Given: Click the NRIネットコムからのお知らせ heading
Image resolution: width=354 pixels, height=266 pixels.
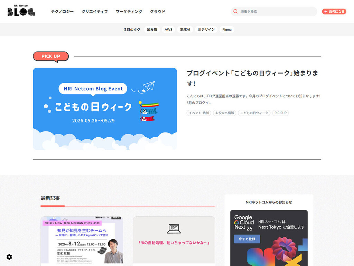Looking at the screenshot, I should [x=269, y=202].
